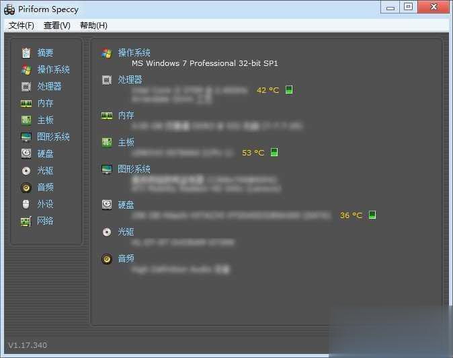Click the 摘要 clipboard icon in sidebar
The height and width of the screenshot is (358, 453).
(26, 53)
